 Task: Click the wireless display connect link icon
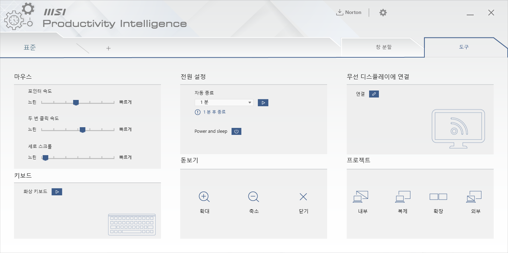374,94
